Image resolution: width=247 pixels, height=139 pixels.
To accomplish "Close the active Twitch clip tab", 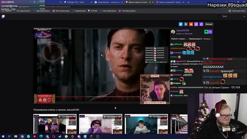I will click(153, 2).
